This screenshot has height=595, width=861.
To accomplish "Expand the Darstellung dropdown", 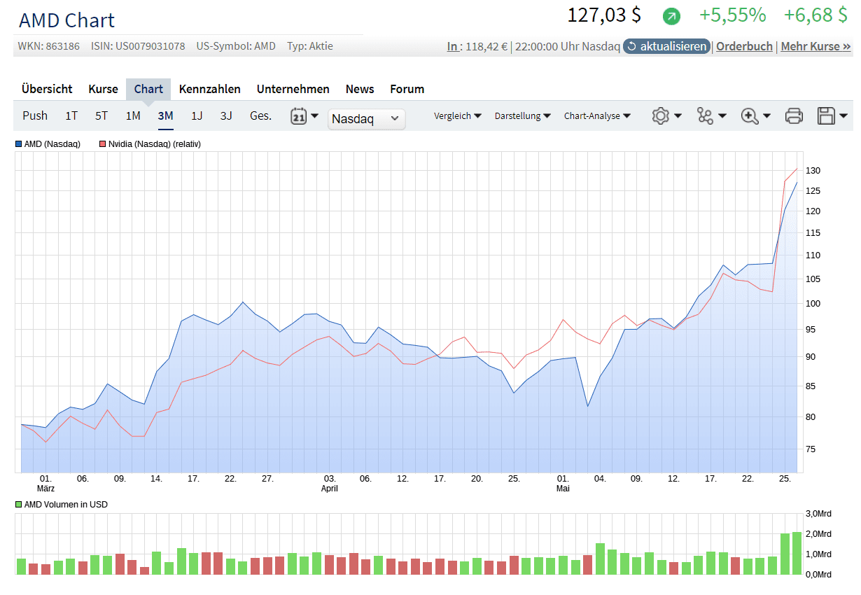I will (x=522, y=116).
